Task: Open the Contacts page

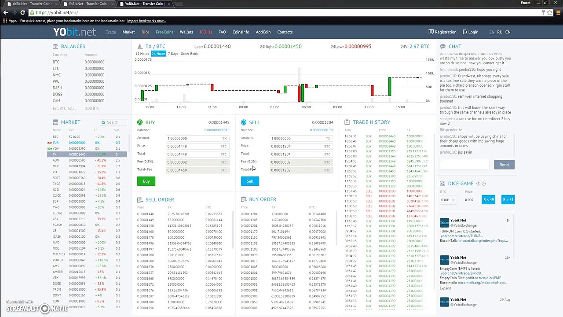Action: [x=285, y=32]
